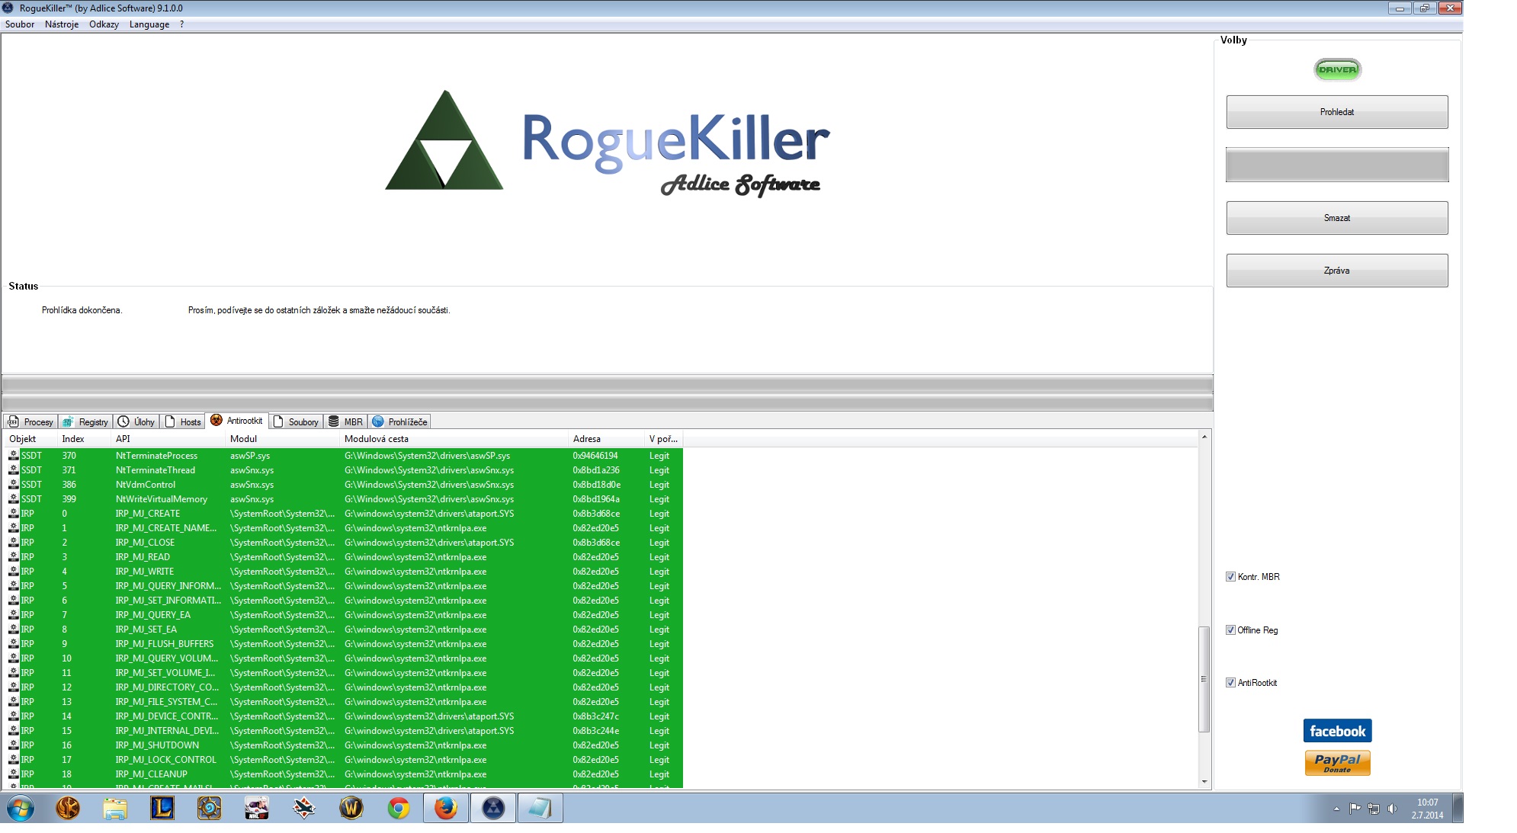Image resolution: width=1517 pixels, height=833 pixels.
Task: Click the clock showing 10:07
Action: click(1427, 803)
